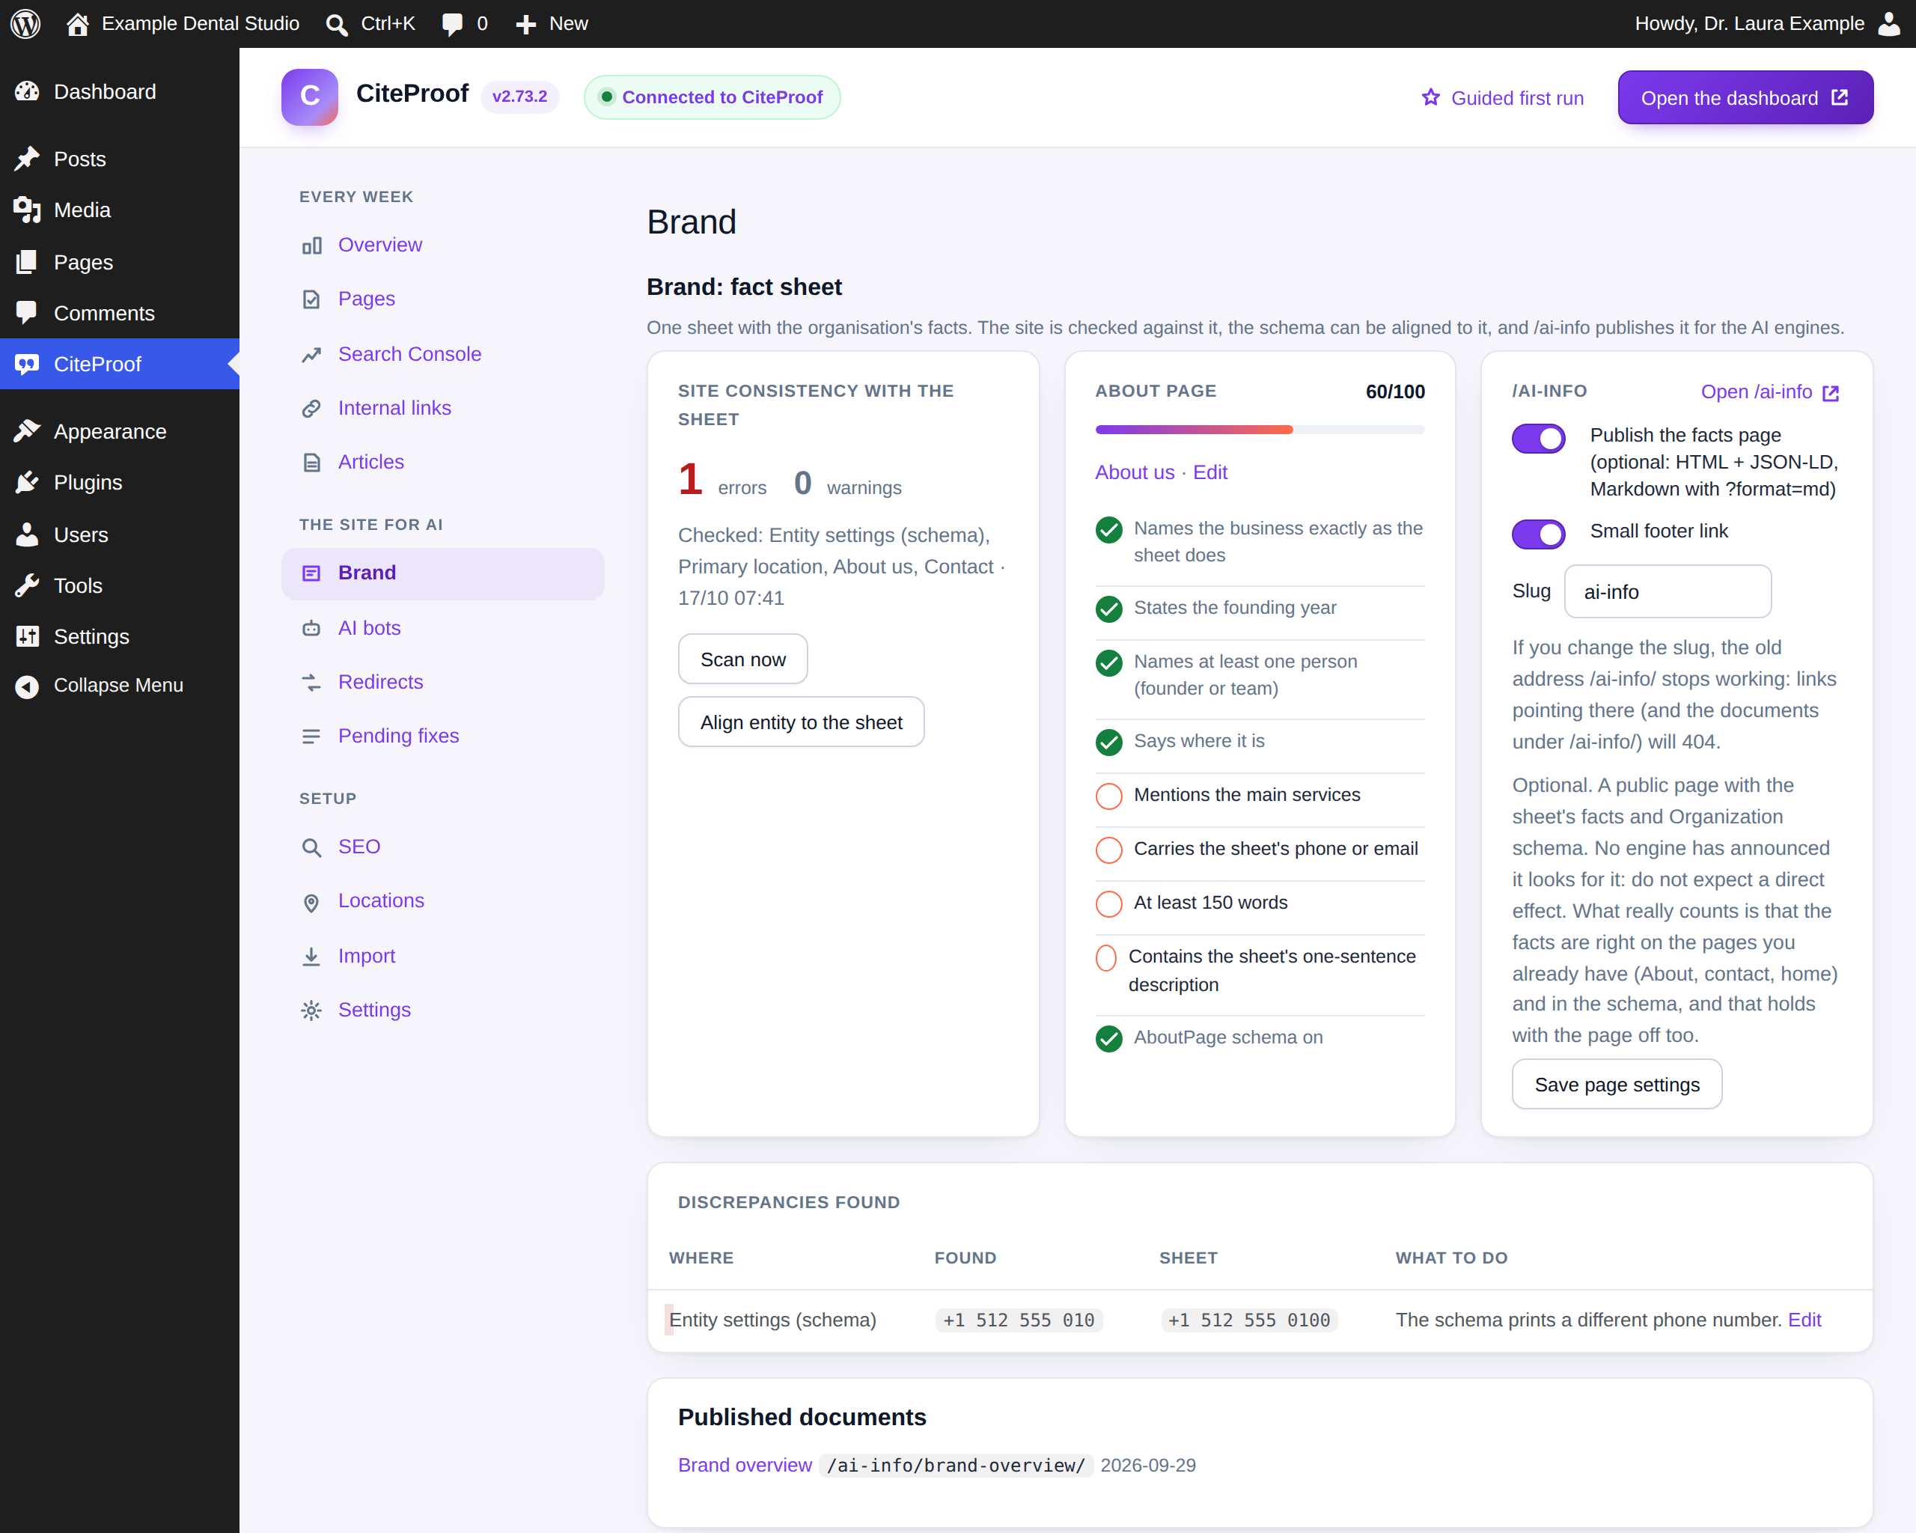
Task: Click the WordPress logo icon
Action: [x=25, y=24]
